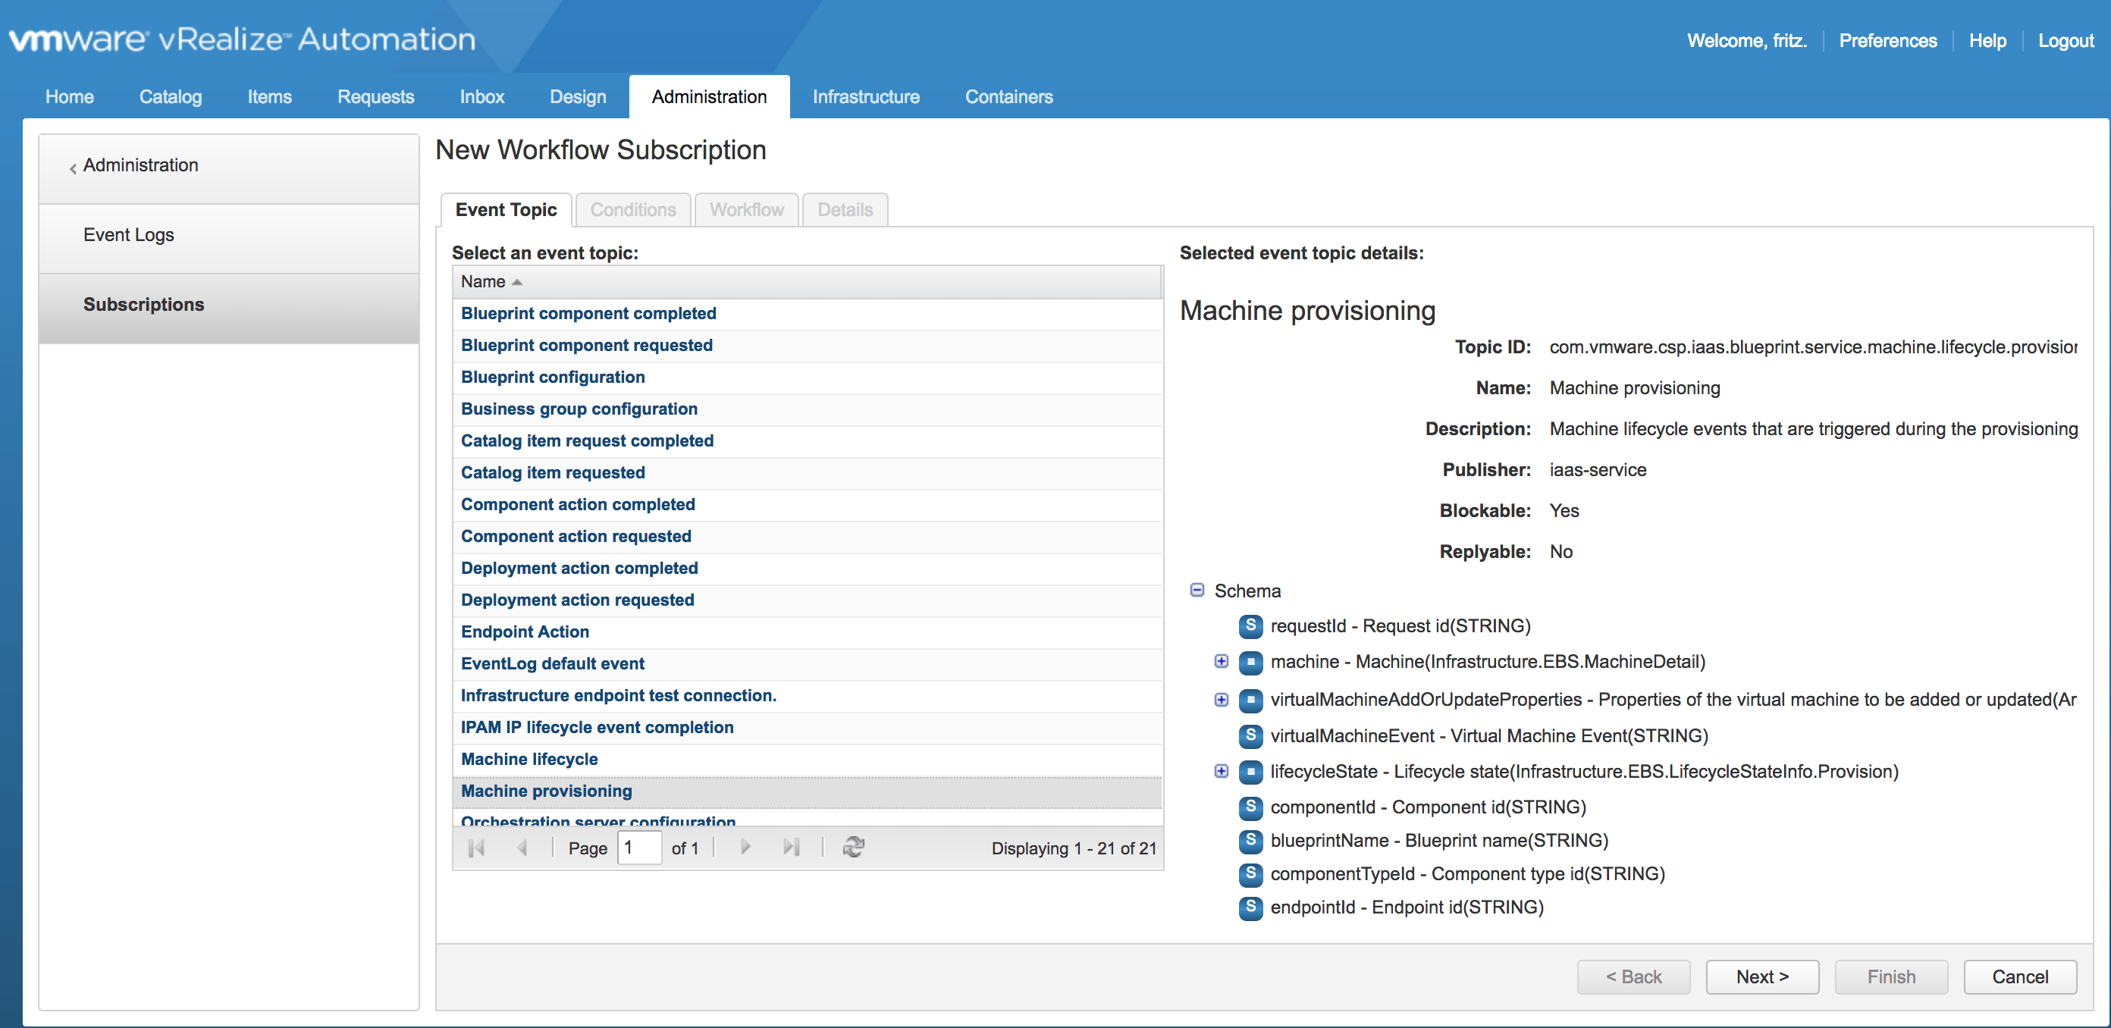Select Infrastructure endpoint test connection topic
This screenshot has width=2111, height=1028.
(808, 696)
